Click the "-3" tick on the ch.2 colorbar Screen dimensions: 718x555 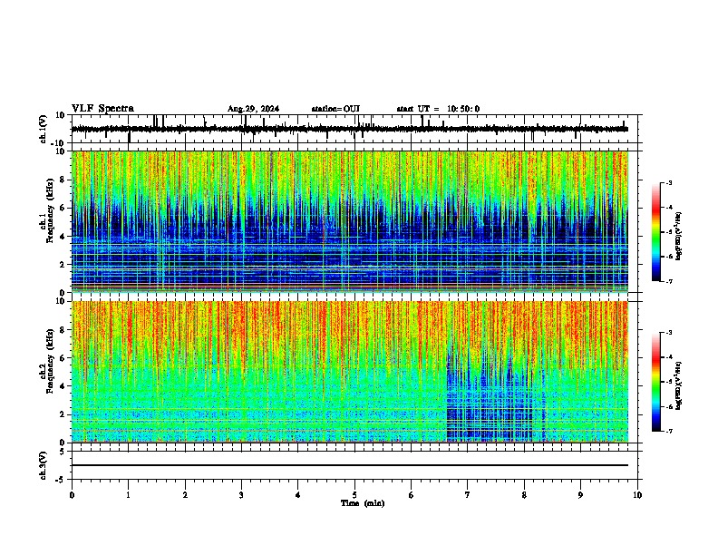668,333
